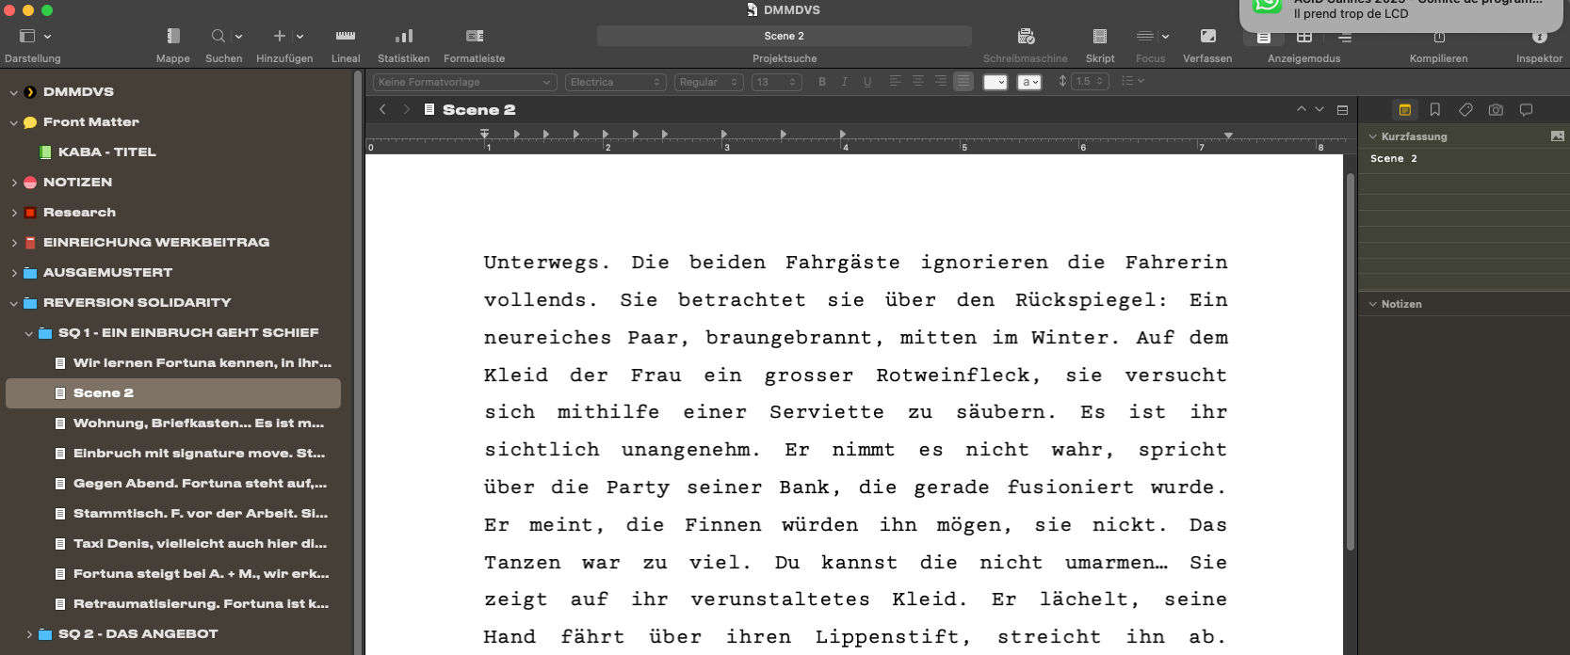Open Kompilieren to compile the project
This screenshot has height=655, width=1570.
click(1439, 38)
